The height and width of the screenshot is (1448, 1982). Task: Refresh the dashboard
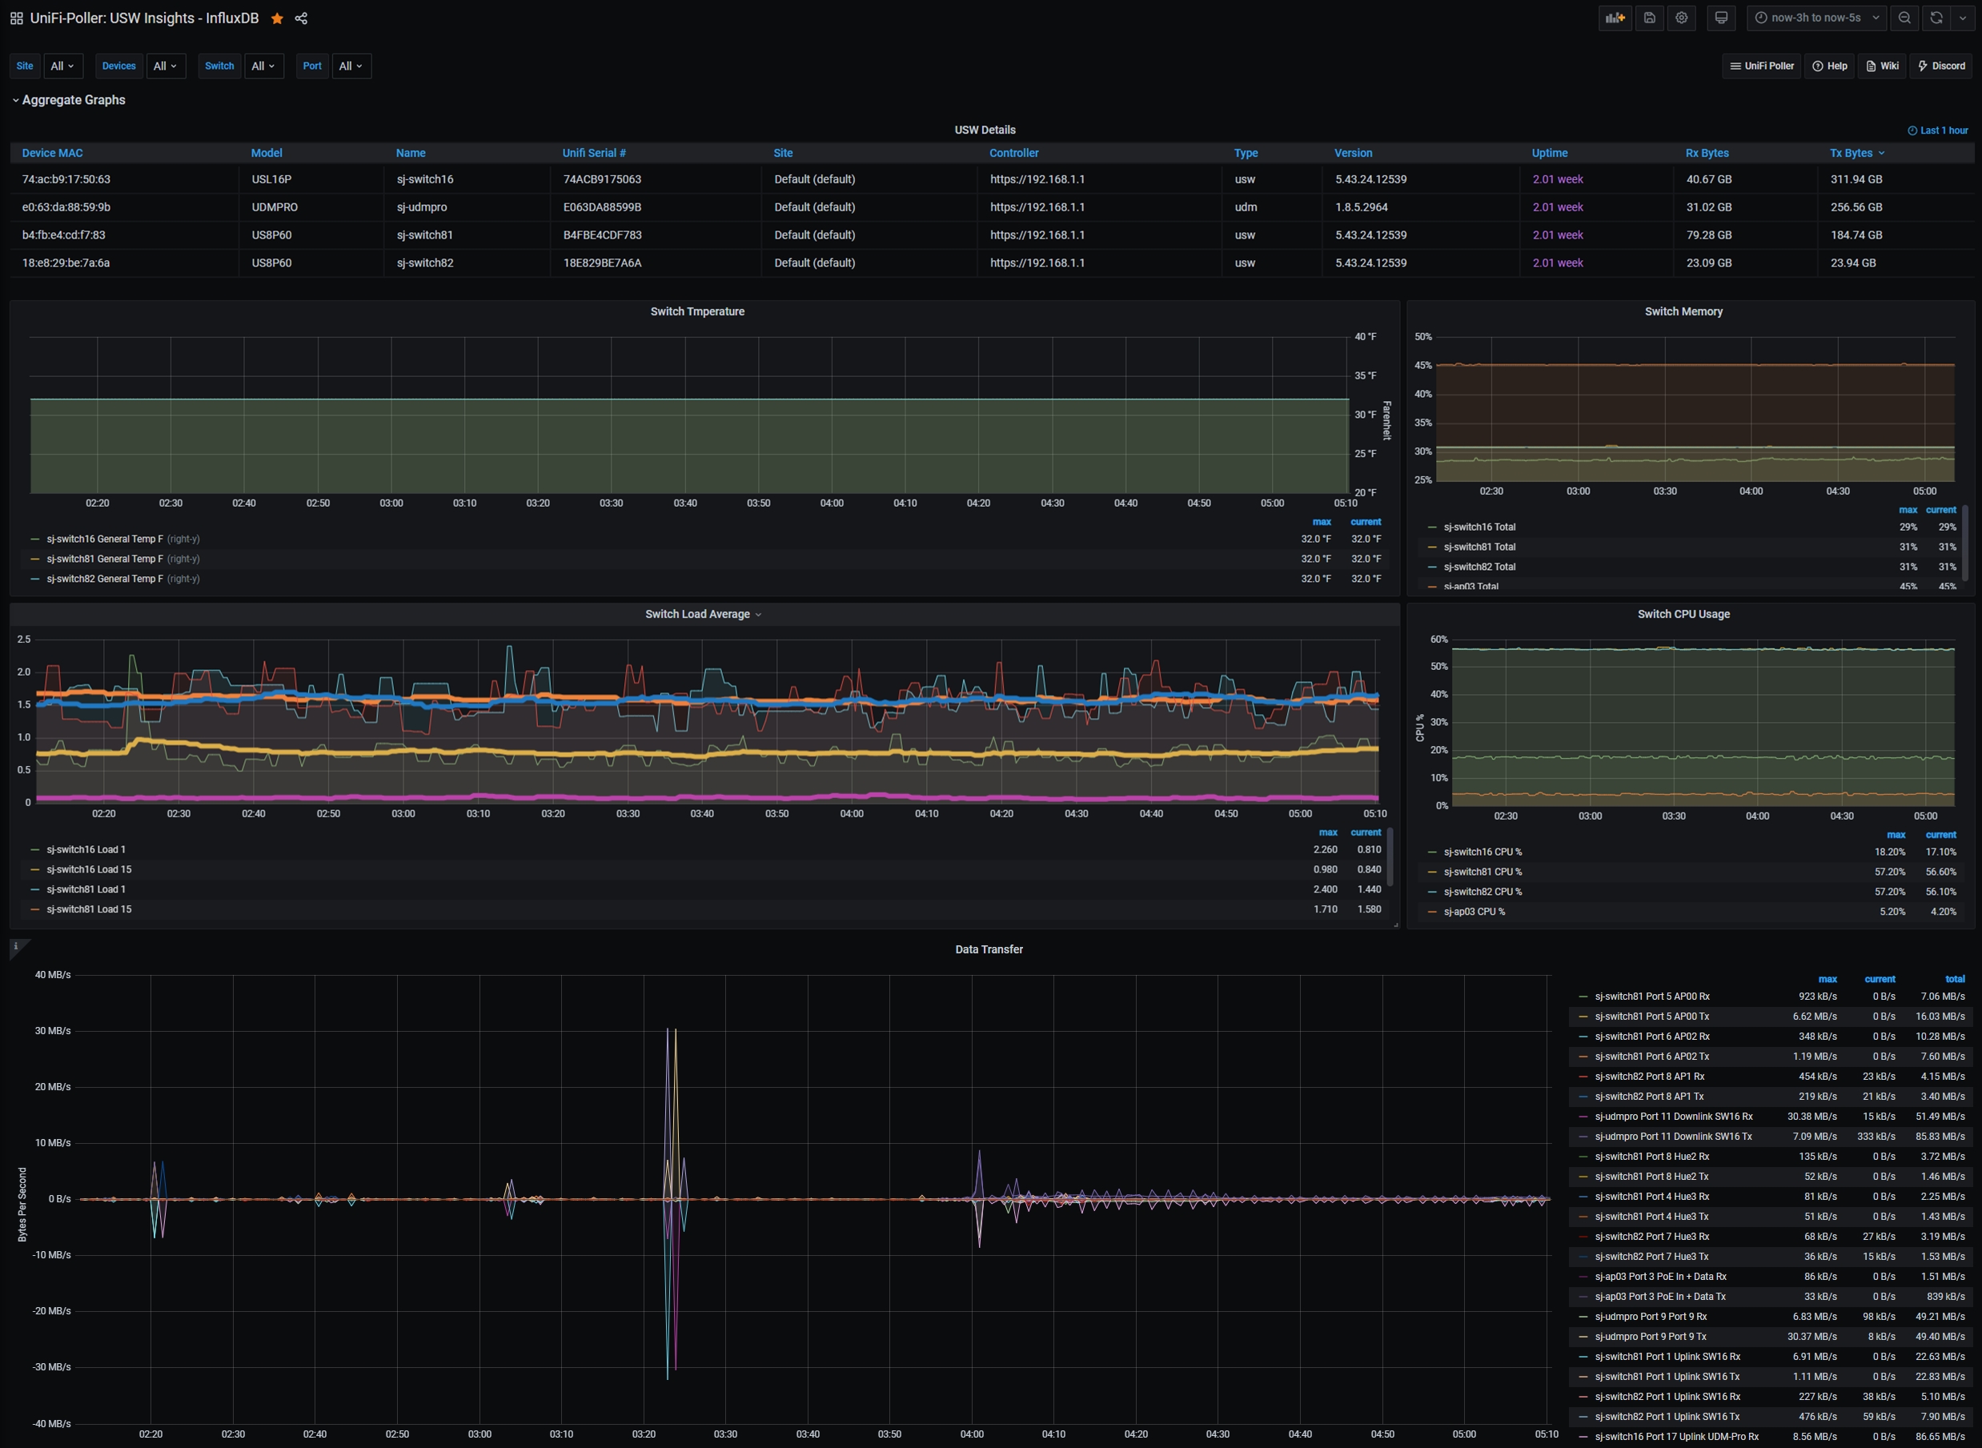[x=1936, y=18]
